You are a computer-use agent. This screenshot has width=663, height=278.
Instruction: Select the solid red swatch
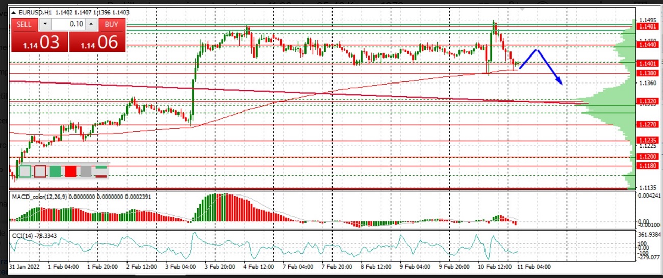[x=70, y=171]
